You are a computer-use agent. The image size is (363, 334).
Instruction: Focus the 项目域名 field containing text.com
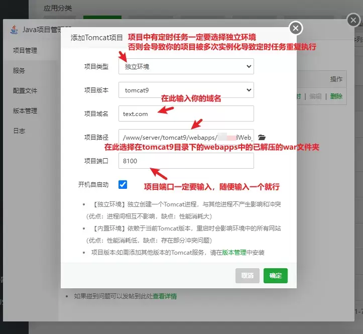click(x=186, y=114)
